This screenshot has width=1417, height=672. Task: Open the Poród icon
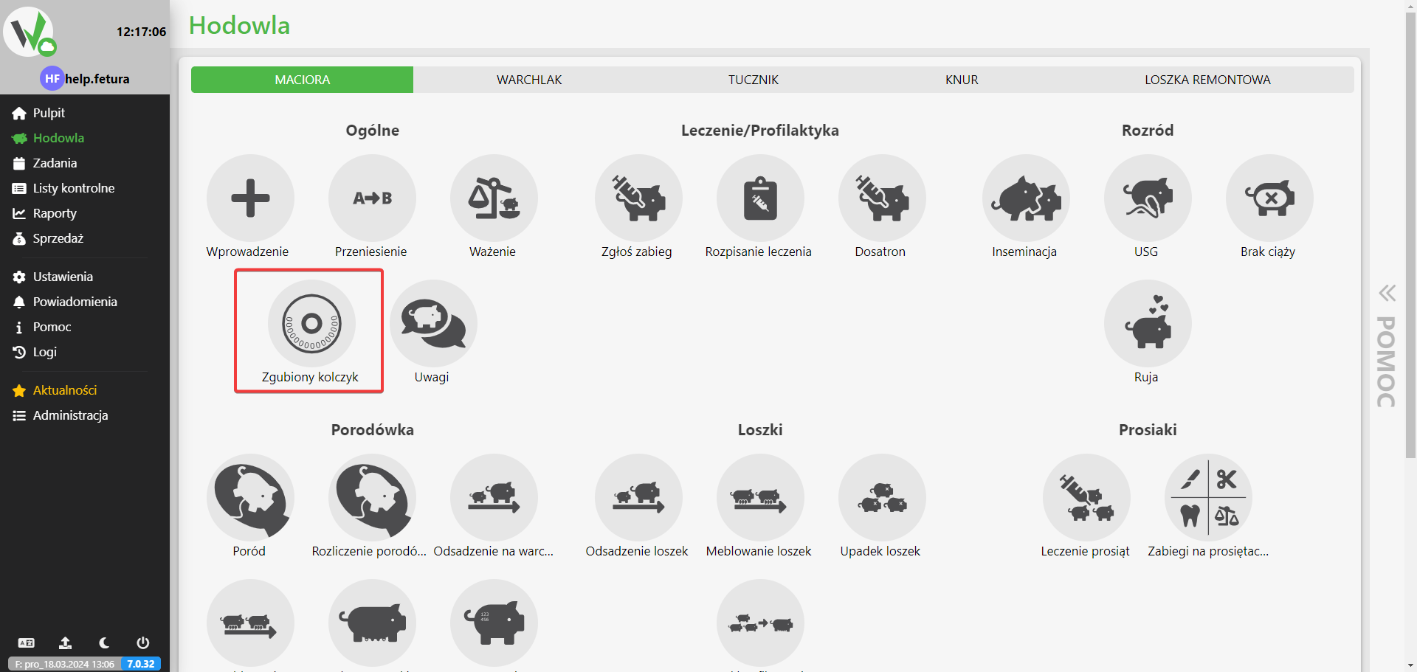pos(250,498)
